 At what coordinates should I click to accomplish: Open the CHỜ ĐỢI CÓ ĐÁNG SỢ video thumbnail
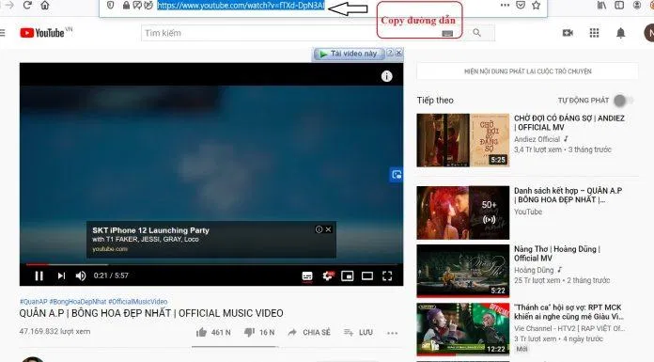[x=463, y=140]
